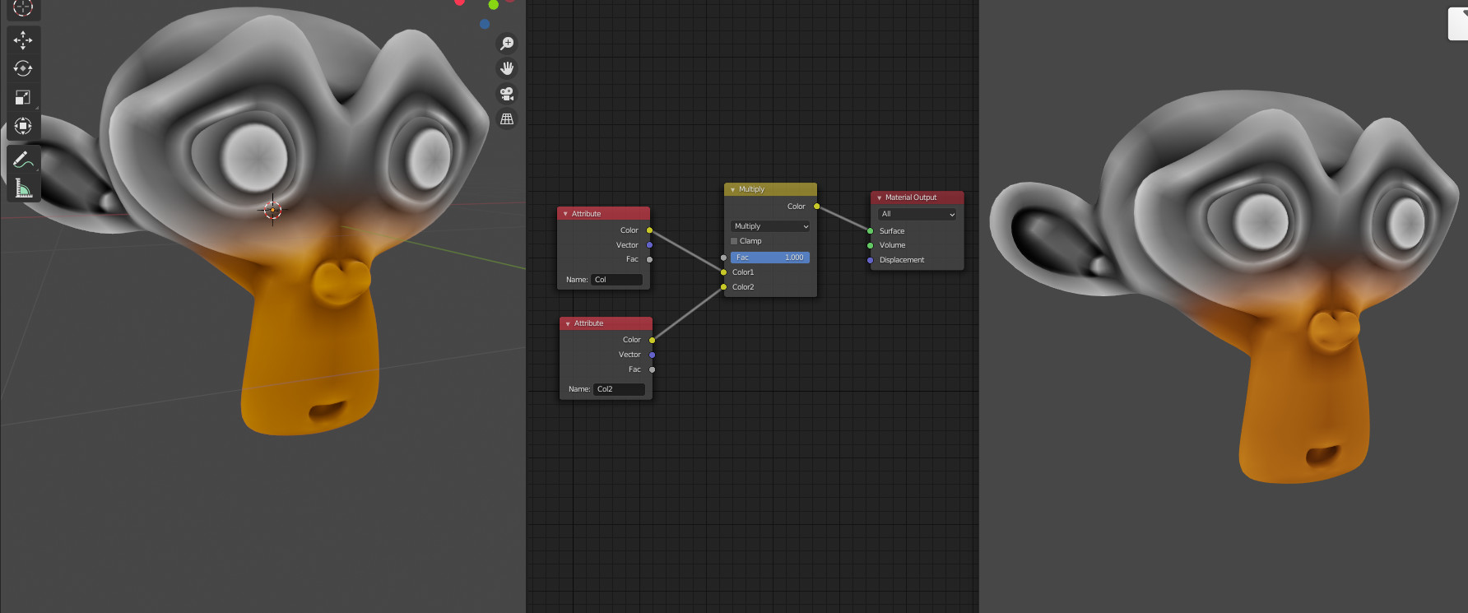Select the Transform tool
Viewport: 1468px width, 613px height.
23,126
